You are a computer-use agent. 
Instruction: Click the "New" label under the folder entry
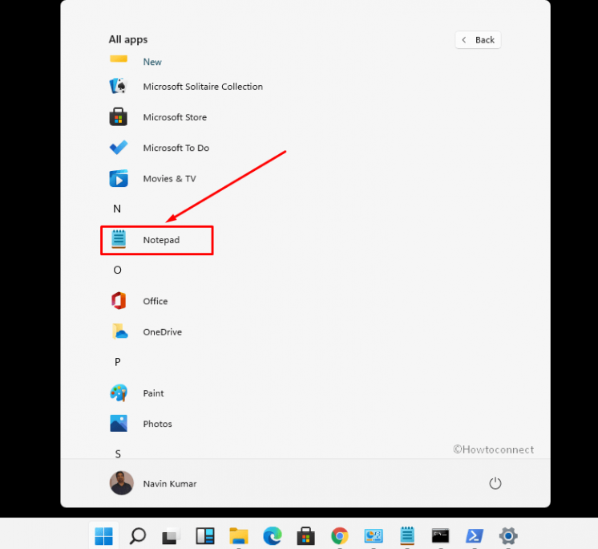pyautogui.click(x=152, y=62)
